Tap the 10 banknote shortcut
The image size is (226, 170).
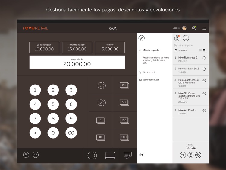pos(101,138)
